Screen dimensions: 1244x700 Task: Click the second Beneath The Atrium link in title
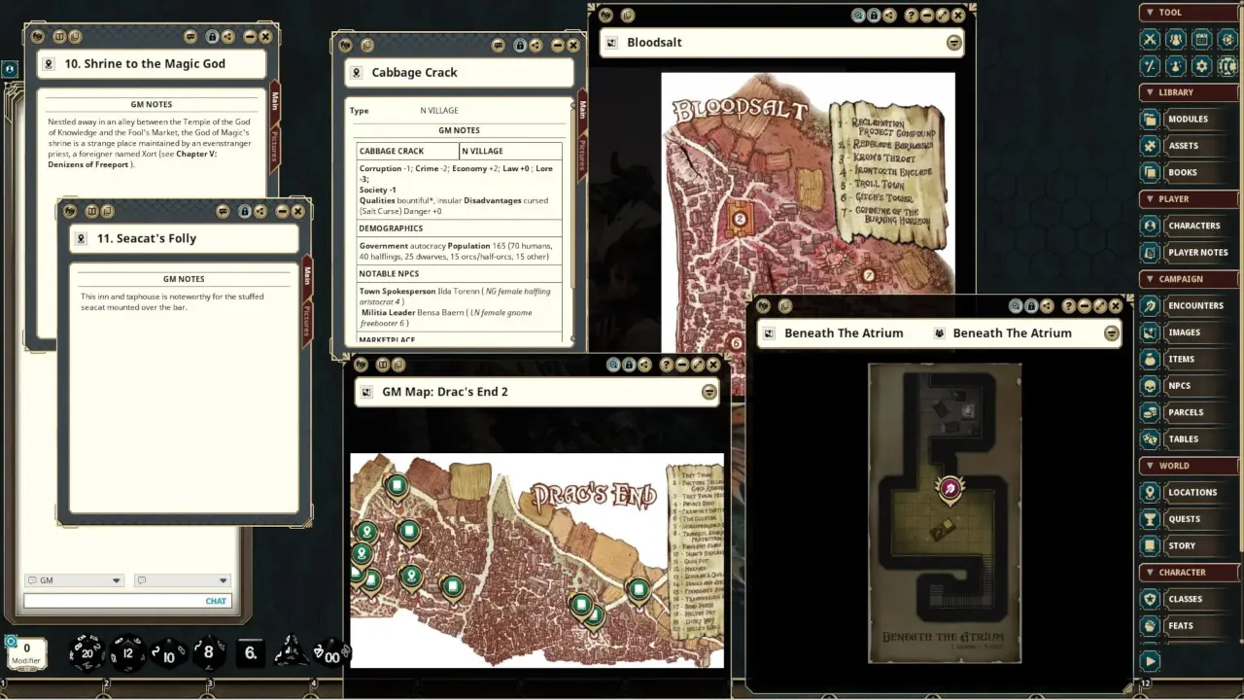click(1012, 333)
